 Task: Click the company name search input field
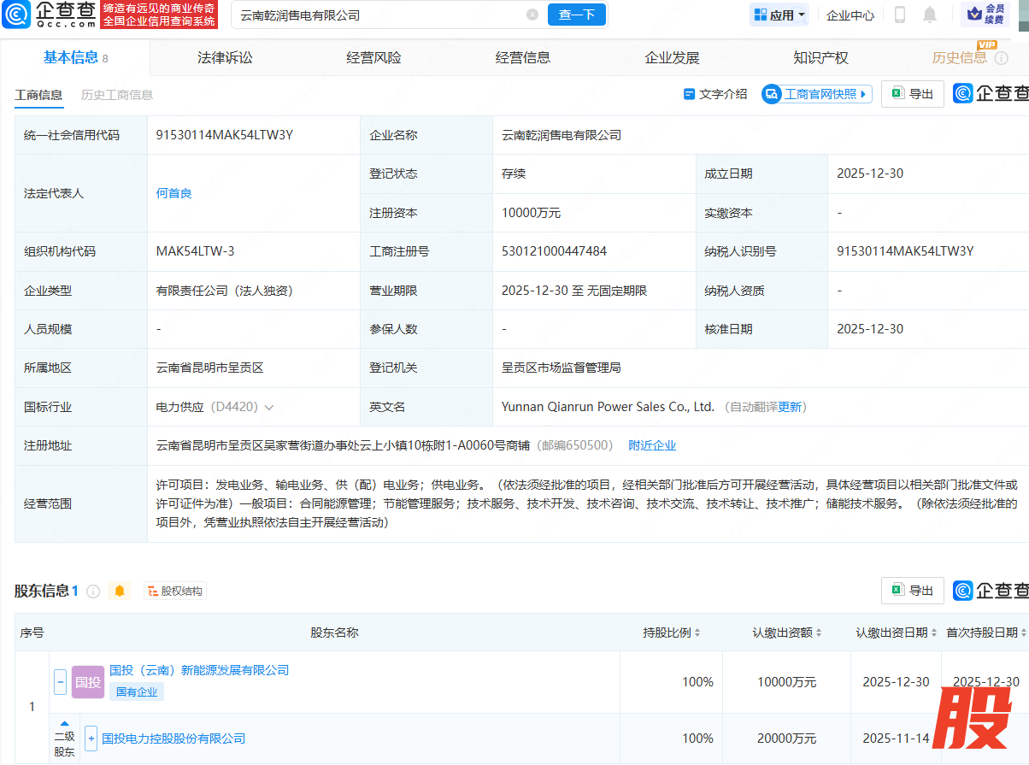(376, 15)
